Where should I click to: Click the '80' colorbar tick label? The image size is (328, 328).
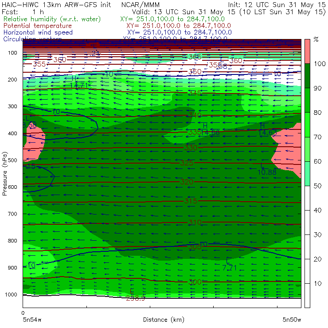tap(317, 113)
